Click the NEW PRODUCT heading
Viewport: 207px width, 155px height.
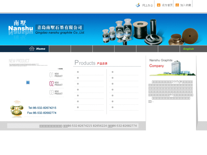point(19,61)
